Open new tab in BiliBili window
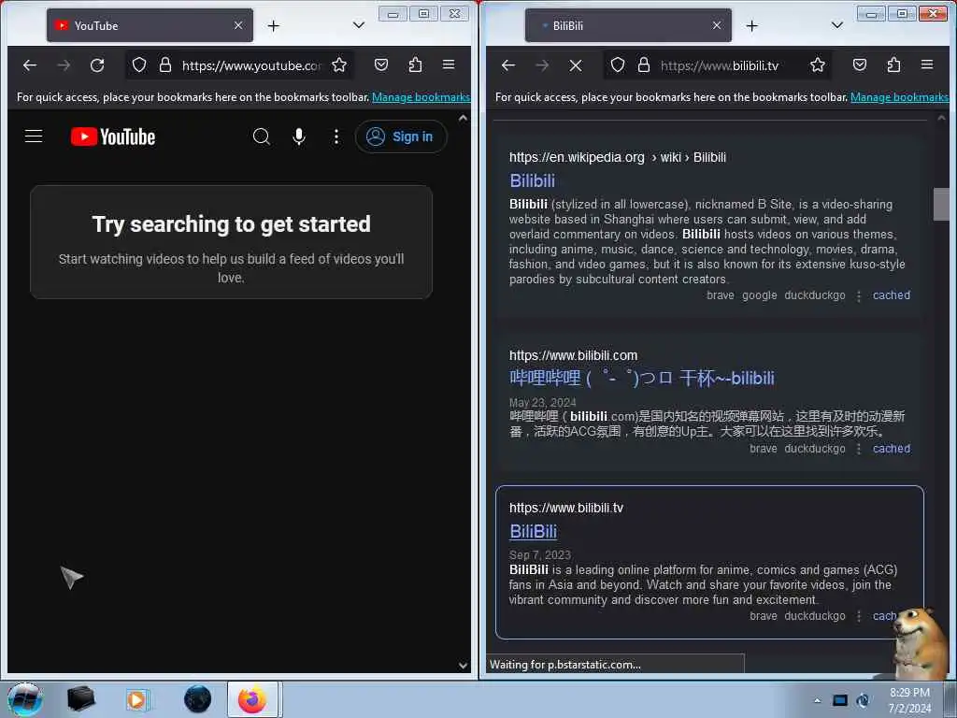 coord(752,25)
